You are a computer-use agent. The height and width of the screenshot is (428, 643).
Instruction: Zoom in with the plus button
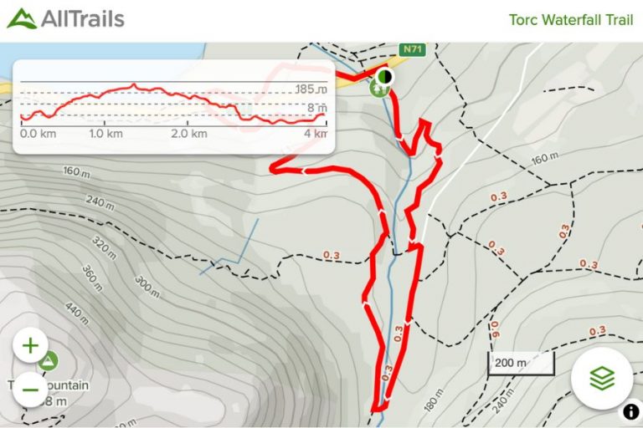coord(30,346)
